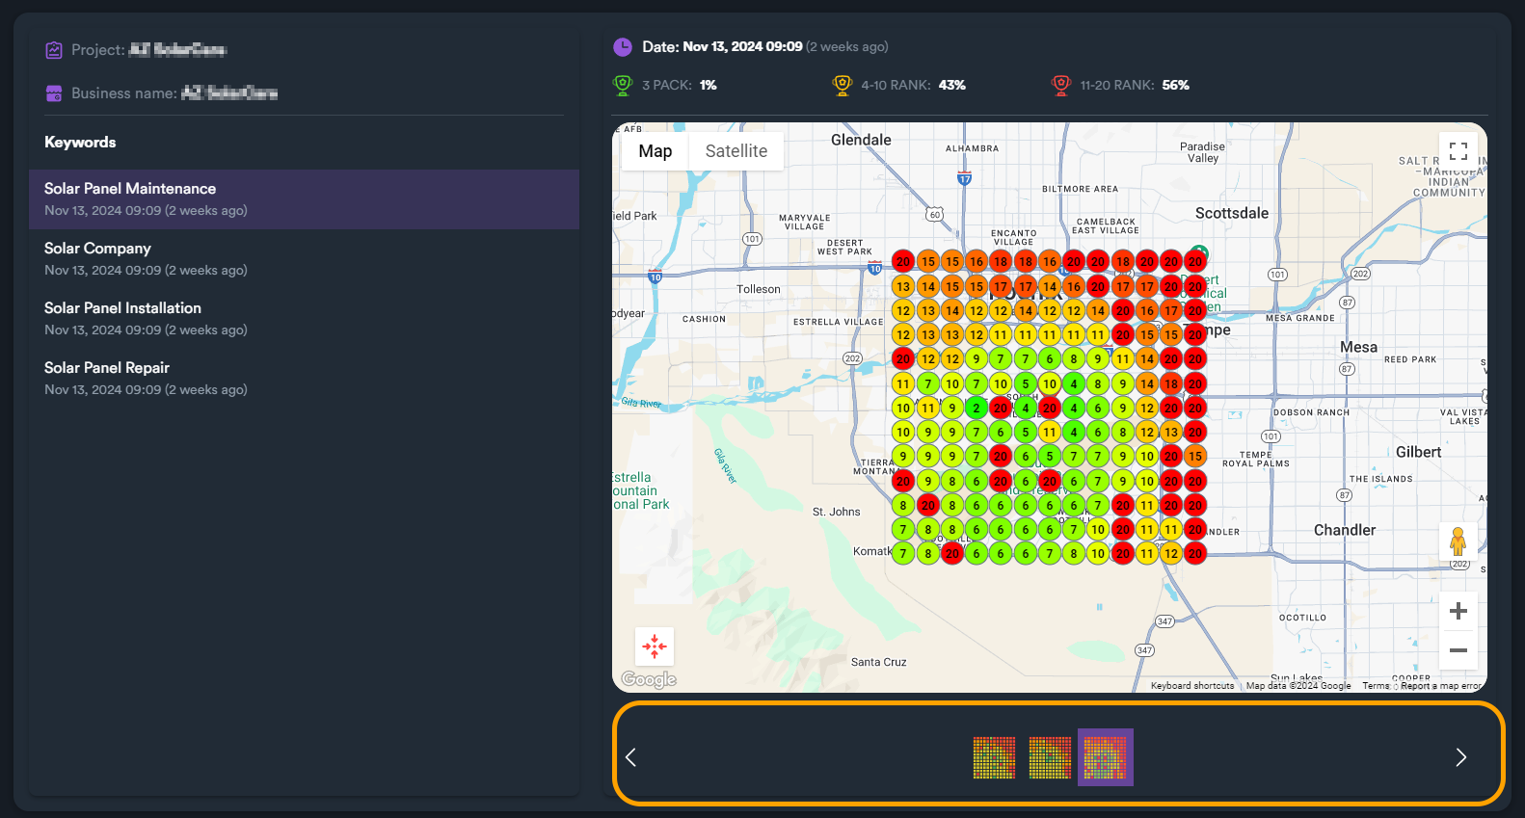Switch to Satellite view tab

[736, 151]
